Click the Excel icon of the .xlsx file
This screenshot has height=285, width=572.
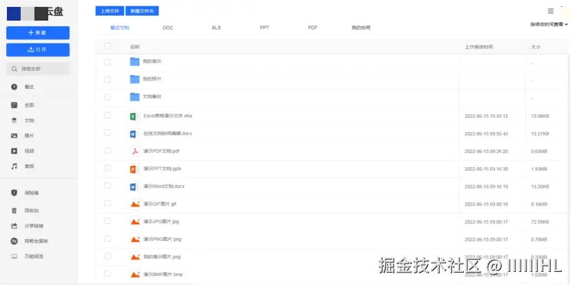click(134, 116)
